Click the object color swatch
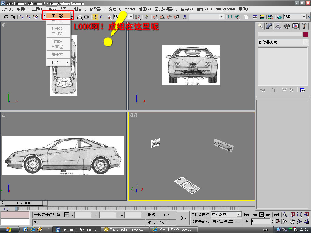The image size is (311, 233). click(306, 34)
